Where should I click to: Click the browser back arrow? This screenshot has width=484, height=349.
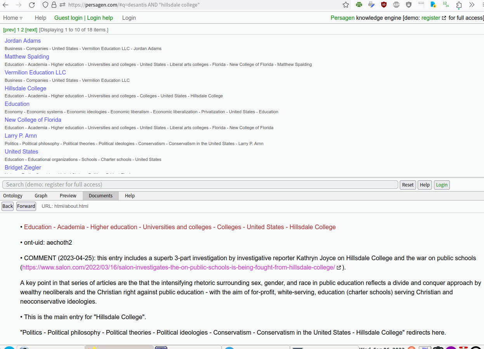pos(5,5)
